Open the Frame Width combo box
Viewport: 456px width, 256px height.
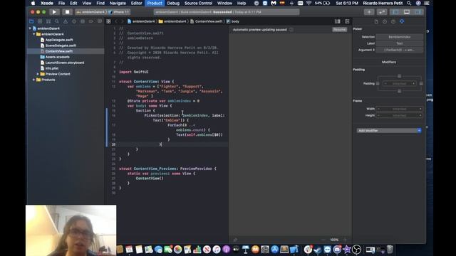click(x=399, y=109)
